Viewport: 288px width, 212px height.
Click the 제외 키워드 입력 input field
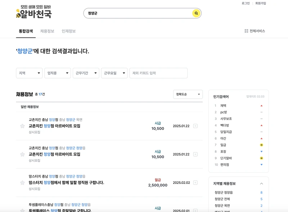(x=158, y=73)
